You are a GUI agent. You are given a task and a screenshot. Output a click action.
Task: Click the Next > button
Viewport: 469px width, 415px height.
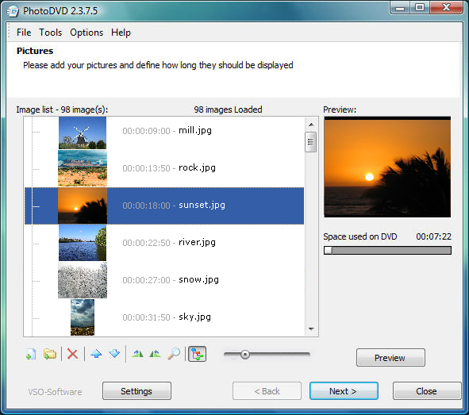tap(344, 390)
